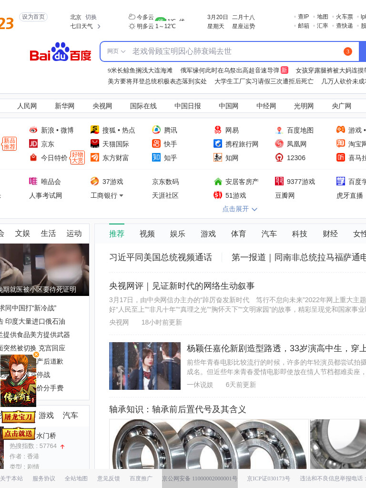The width and height of the screenshot is (366, 488).
Task: Open the 天涯社区 link
Action: click(165, 195)
